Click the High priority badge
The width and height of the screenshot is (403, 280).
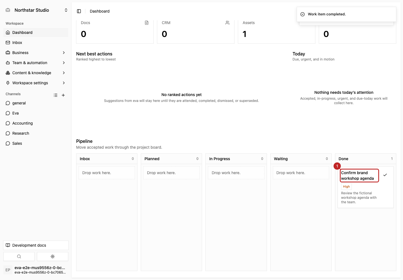coord(346,186)
